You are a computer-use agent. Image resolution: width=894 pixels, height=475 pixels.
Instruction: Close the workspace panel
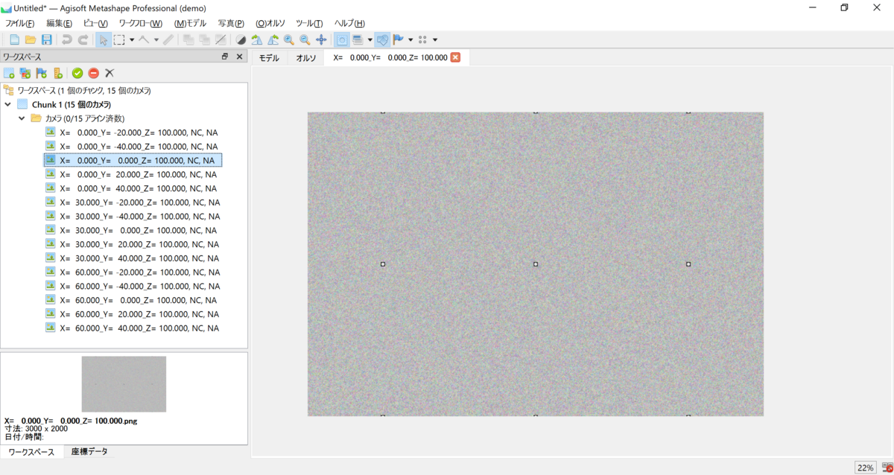tap(239, 57)
